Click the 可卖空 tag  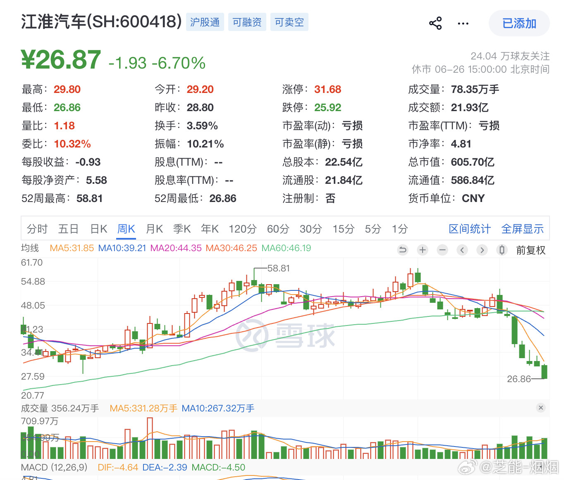(289, 22)
